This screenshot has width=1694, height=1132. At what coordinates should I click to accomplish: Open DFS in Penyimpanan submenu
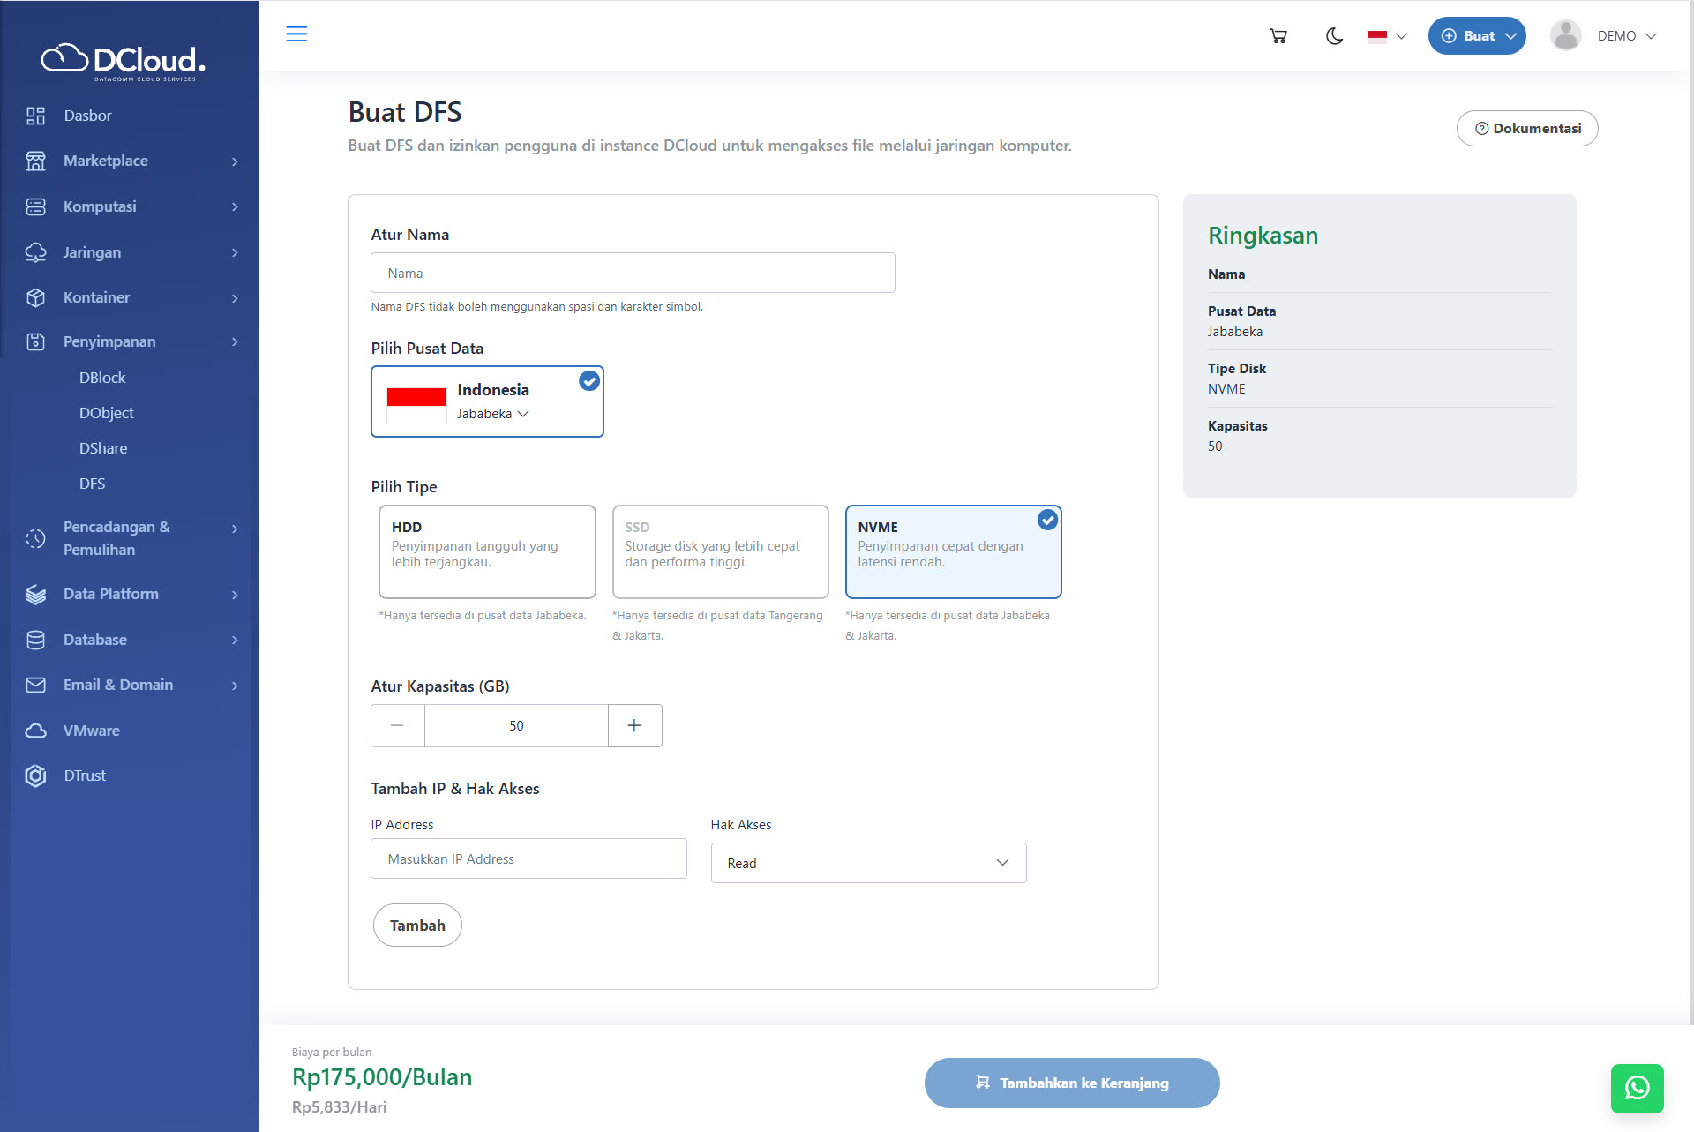[x=92, y=484]
